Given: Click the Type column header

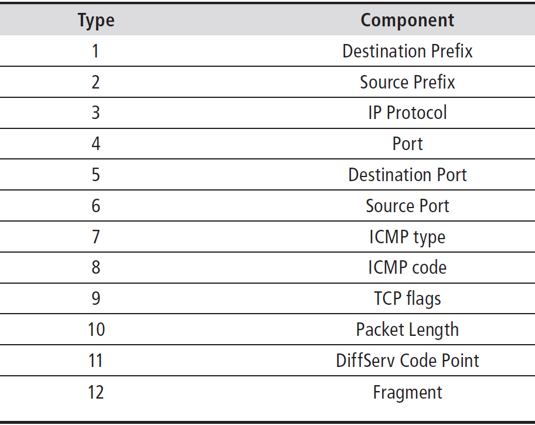Looking at the screenshot, I should click(96, 21).
